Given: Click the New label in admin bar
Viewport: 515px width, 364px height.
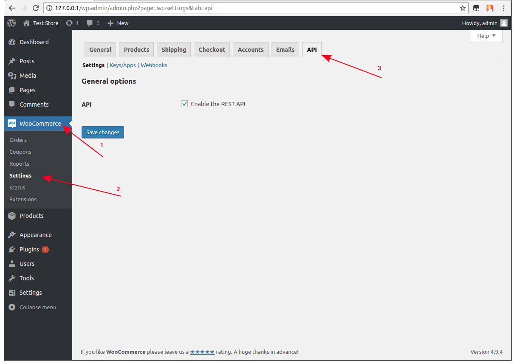Looking at the screenshot, I should pyautogui.click(x=123, y=23).
